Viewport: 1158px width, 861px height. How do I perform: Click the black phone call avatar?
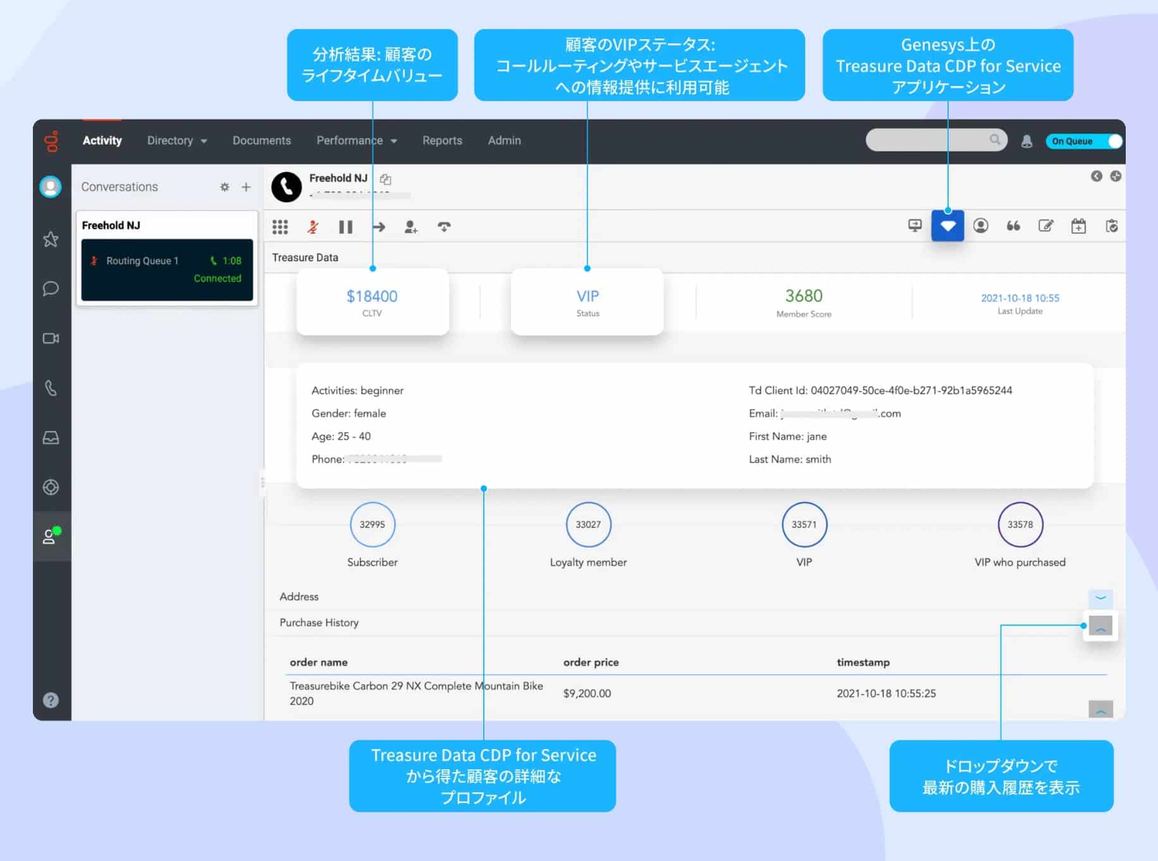pos(286,187)
